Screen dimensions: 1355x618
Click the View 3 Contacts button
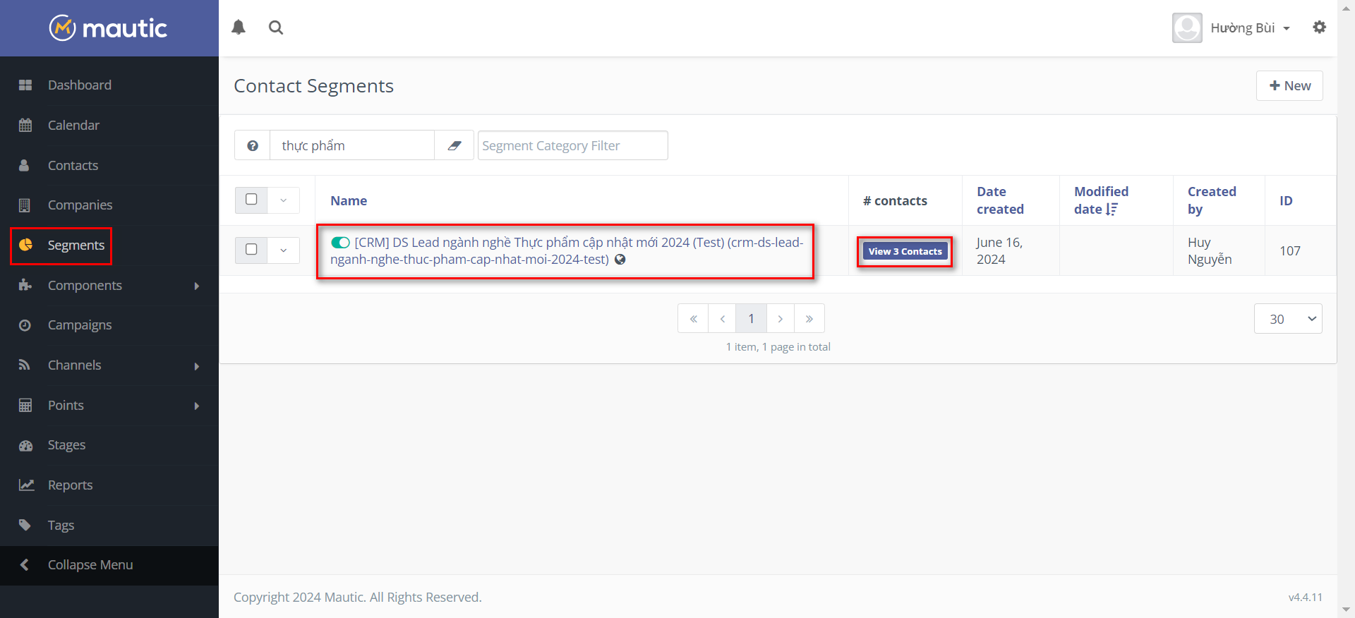click(905, 252)
